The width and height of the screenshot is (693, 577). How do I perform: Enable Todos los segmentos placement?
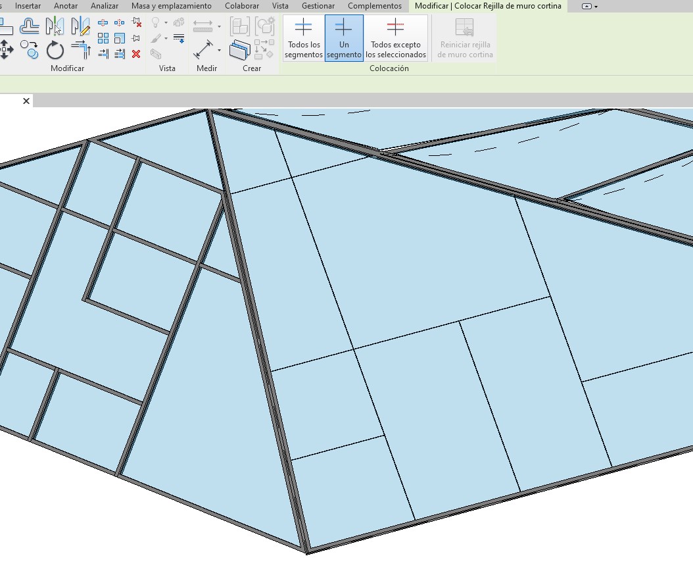303,38
